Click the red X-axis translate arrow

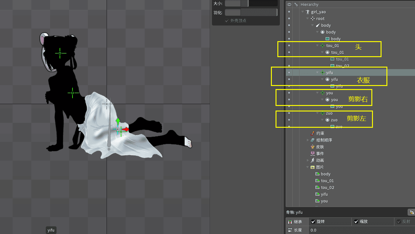126,129
